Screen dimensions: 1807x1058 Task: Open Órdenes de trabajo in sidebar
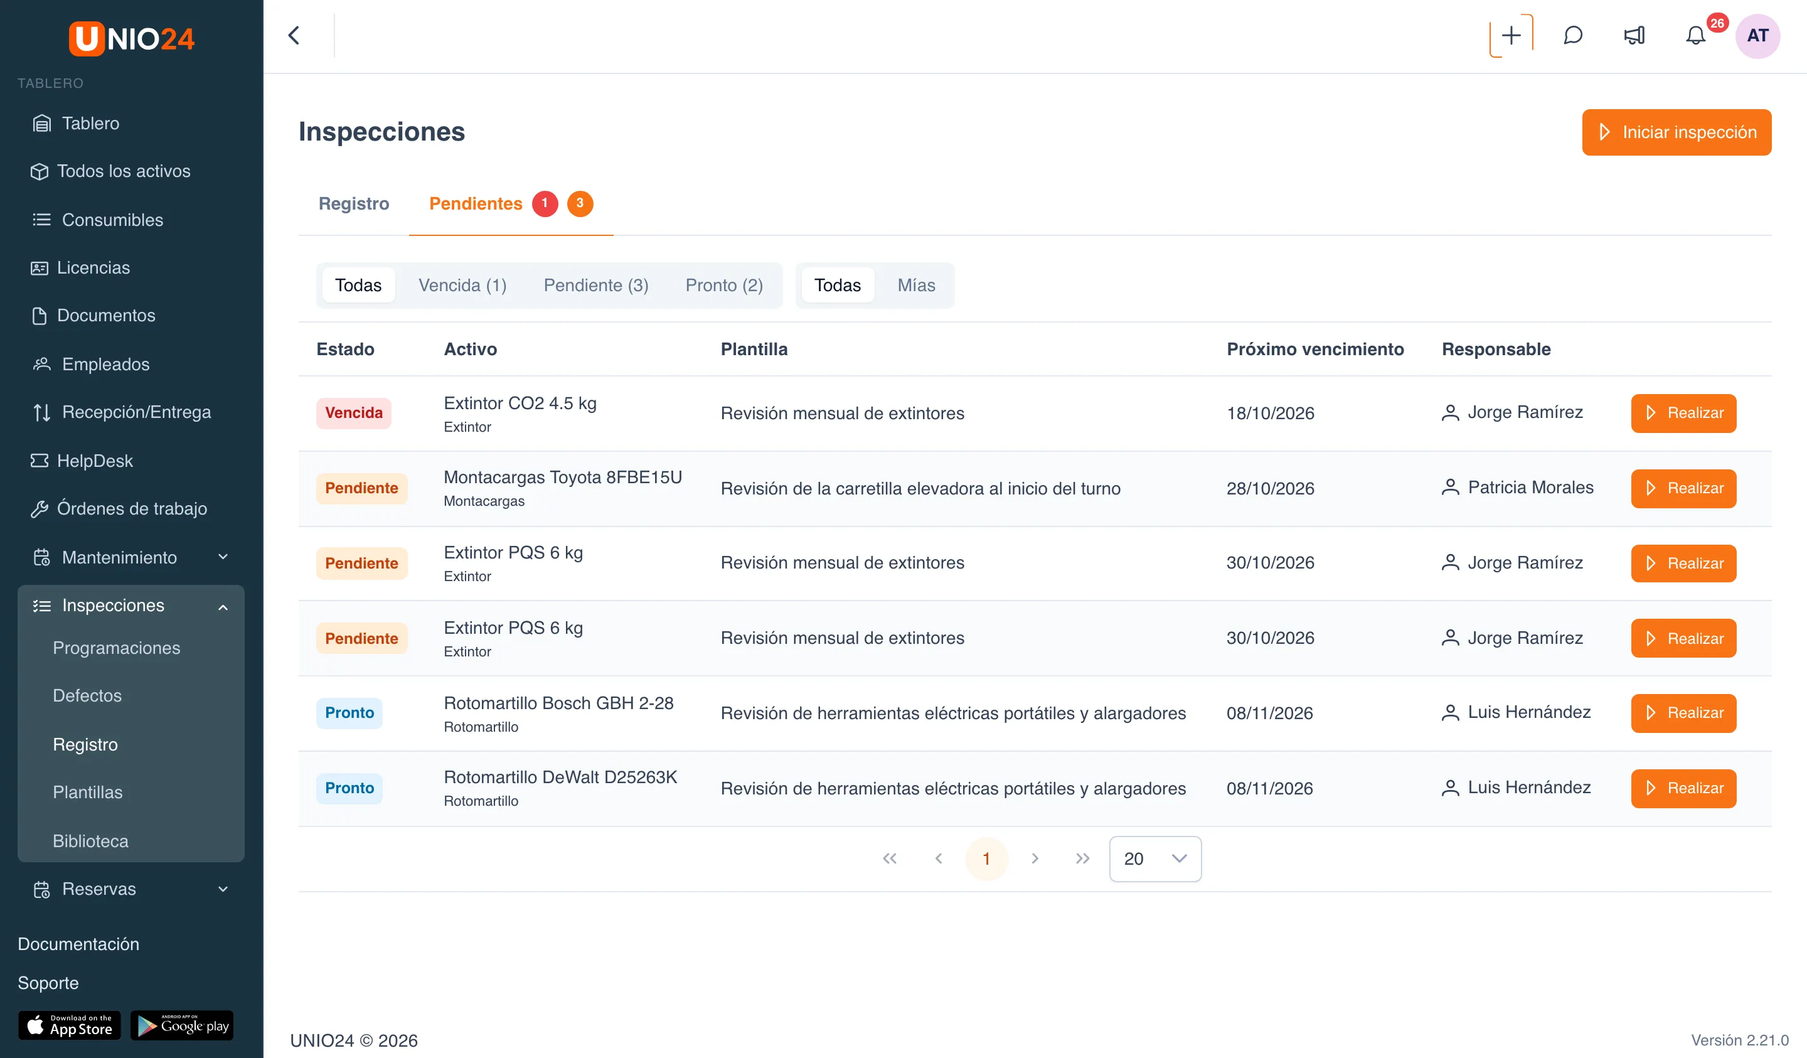131,508
